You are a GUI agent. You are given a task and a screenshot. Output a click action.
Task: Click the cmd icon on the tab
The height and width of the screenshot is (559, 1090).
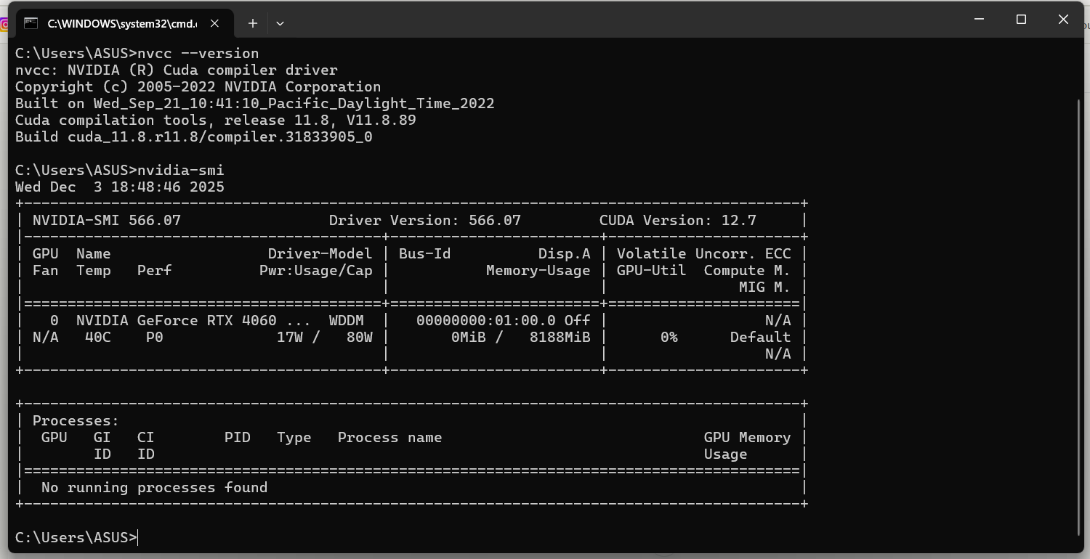[31, 23]
